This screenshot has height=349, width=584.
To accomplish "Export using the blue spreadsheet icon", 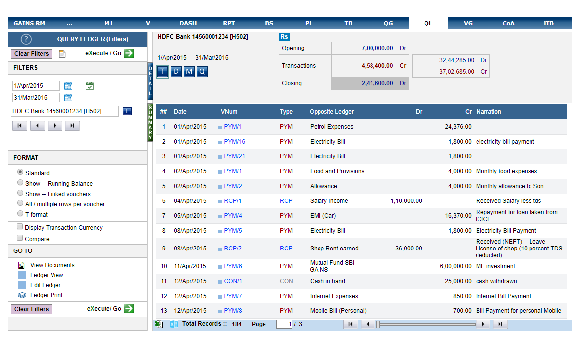I will (x=173, y=324).
